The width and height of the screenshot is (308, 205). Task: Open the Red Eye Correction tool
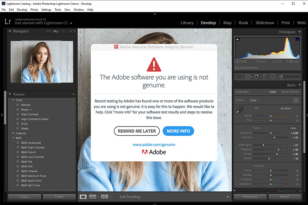click(x=256, y=76)
